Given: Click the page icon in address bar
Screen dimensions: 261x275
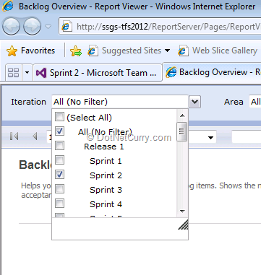Looking at the screenshot, I should pos(67,26).
